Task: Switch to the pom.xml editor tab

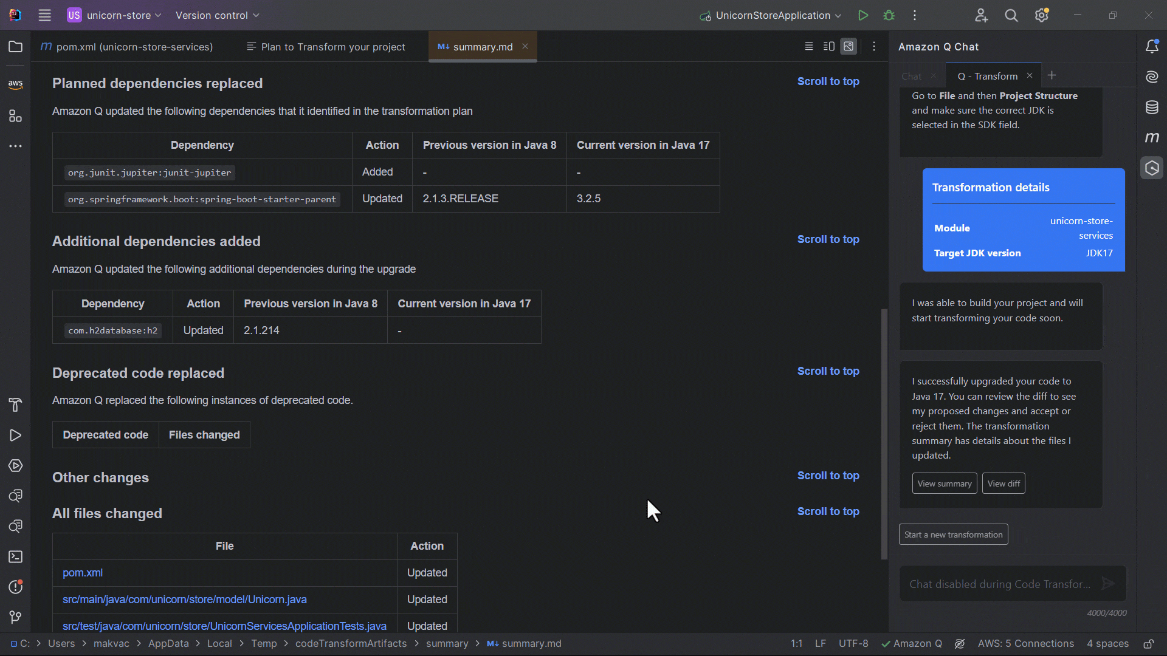Action: click(126, 47)
